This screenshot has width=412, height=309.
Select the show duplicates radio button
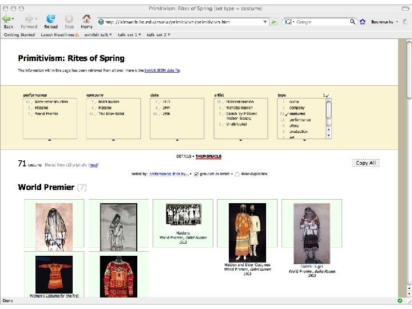[x=237, y=174]
